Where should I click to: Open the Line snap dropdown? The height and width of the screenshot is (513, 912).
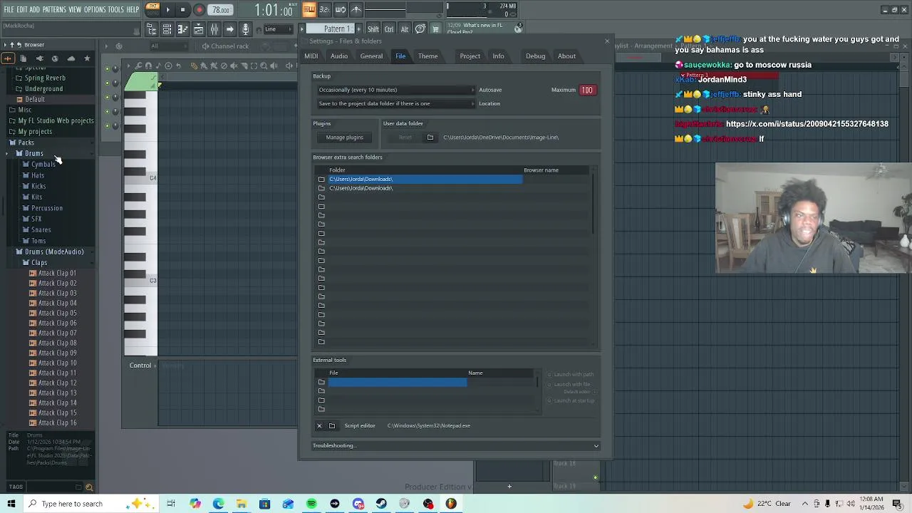pyautogui.click(x=279, y=29)
